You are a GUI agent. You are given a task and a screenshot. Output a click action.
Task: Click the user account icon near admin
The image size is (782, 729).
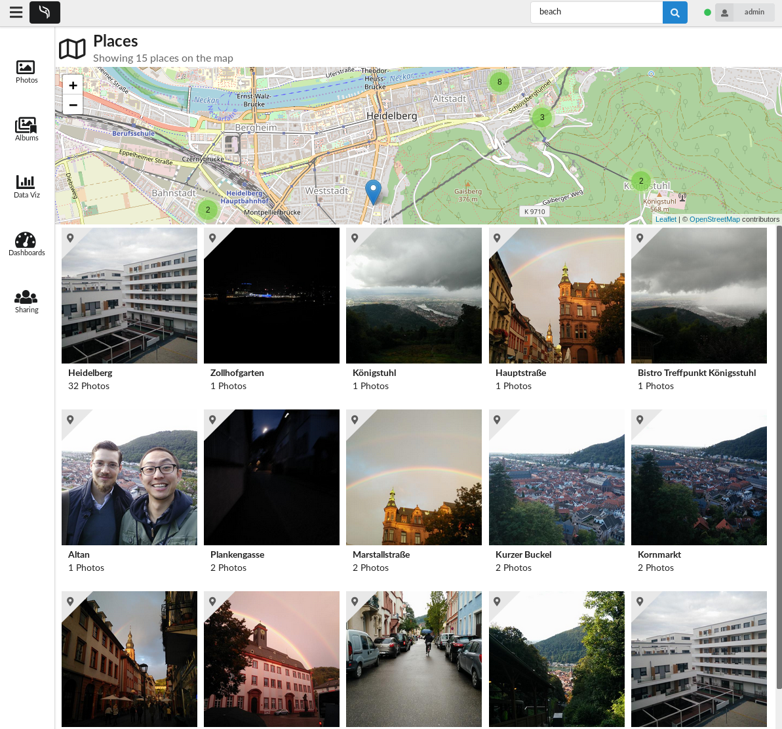point(724,12)
